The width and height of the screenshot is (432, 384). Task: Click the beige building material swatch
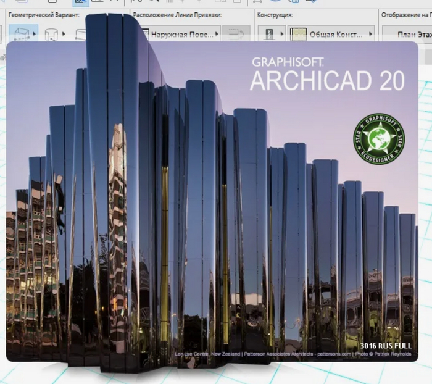click(299, 34)
